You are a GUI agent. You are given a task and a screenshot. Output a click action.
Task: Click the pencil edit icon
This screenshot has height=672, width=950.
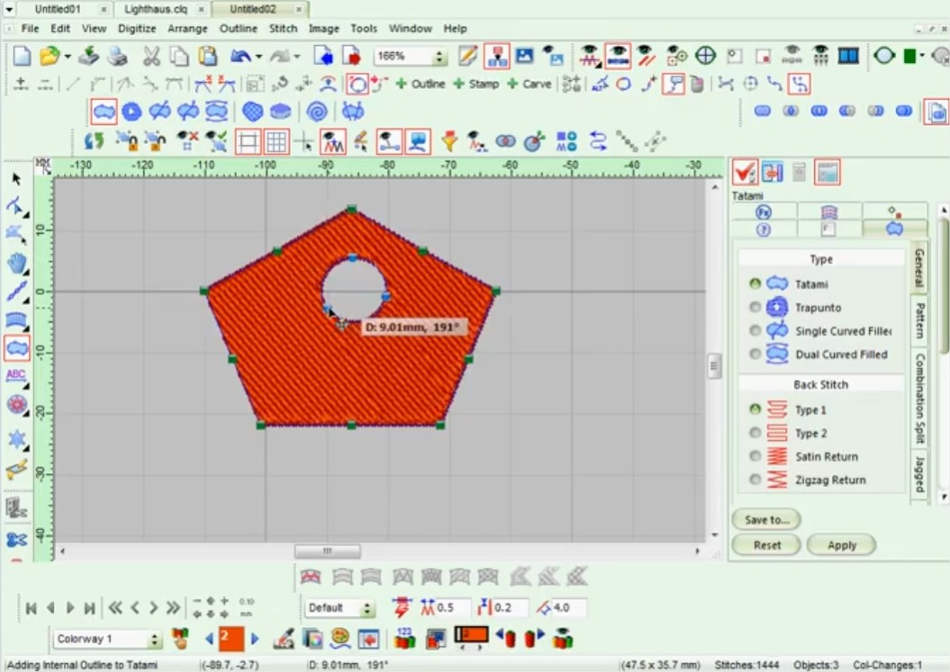pos(467,57)
